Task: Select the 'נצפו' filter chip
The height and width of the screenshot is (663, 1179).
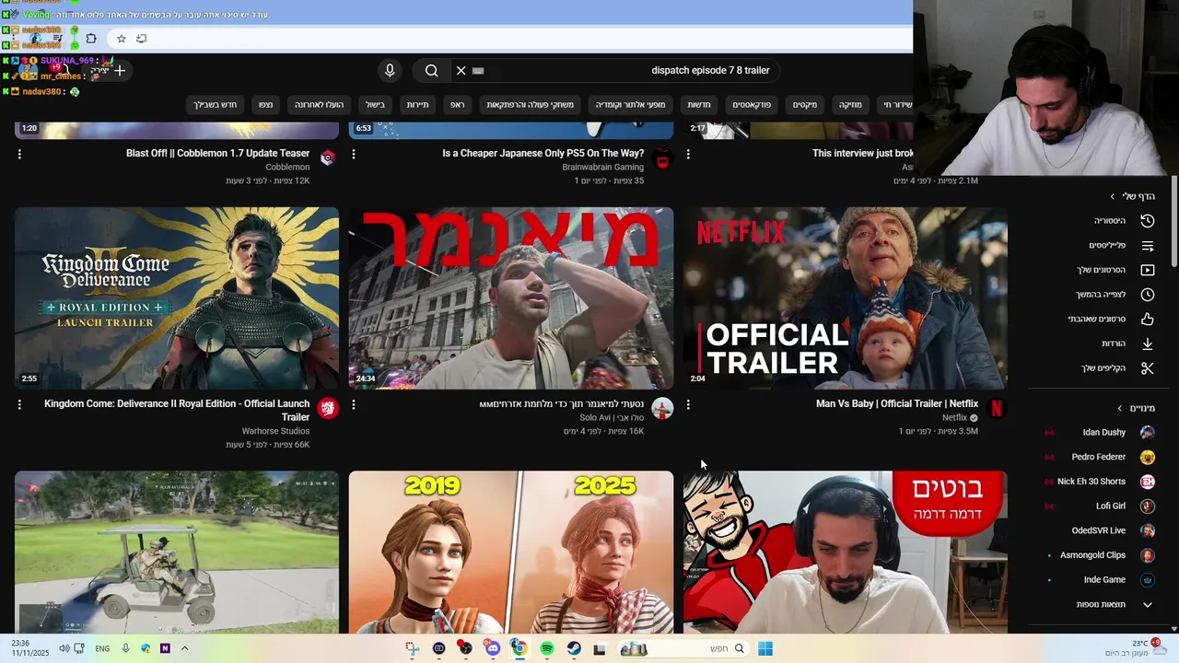Action: 265,105
